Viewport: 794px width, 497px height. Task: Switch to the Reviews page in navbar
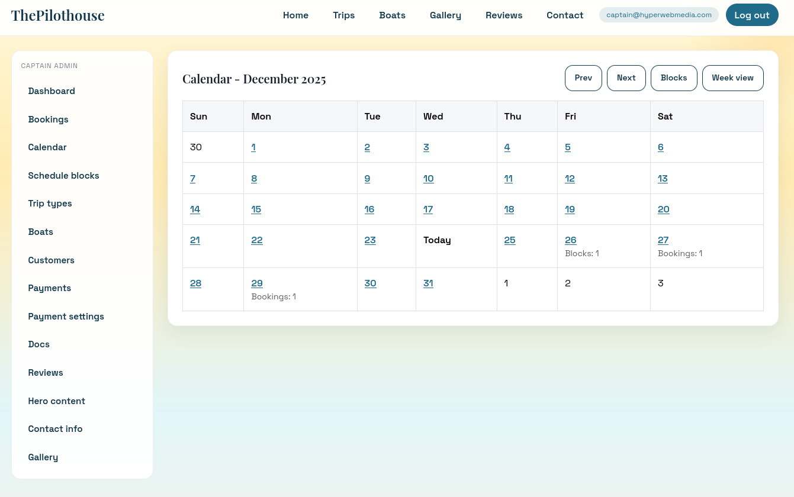click(504, 15)
